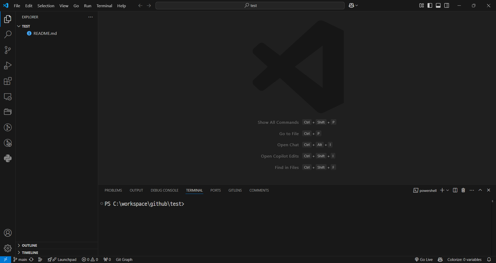Open the Extensions view
The height and width of the screenshot is (263, 496).
(8, 81)
